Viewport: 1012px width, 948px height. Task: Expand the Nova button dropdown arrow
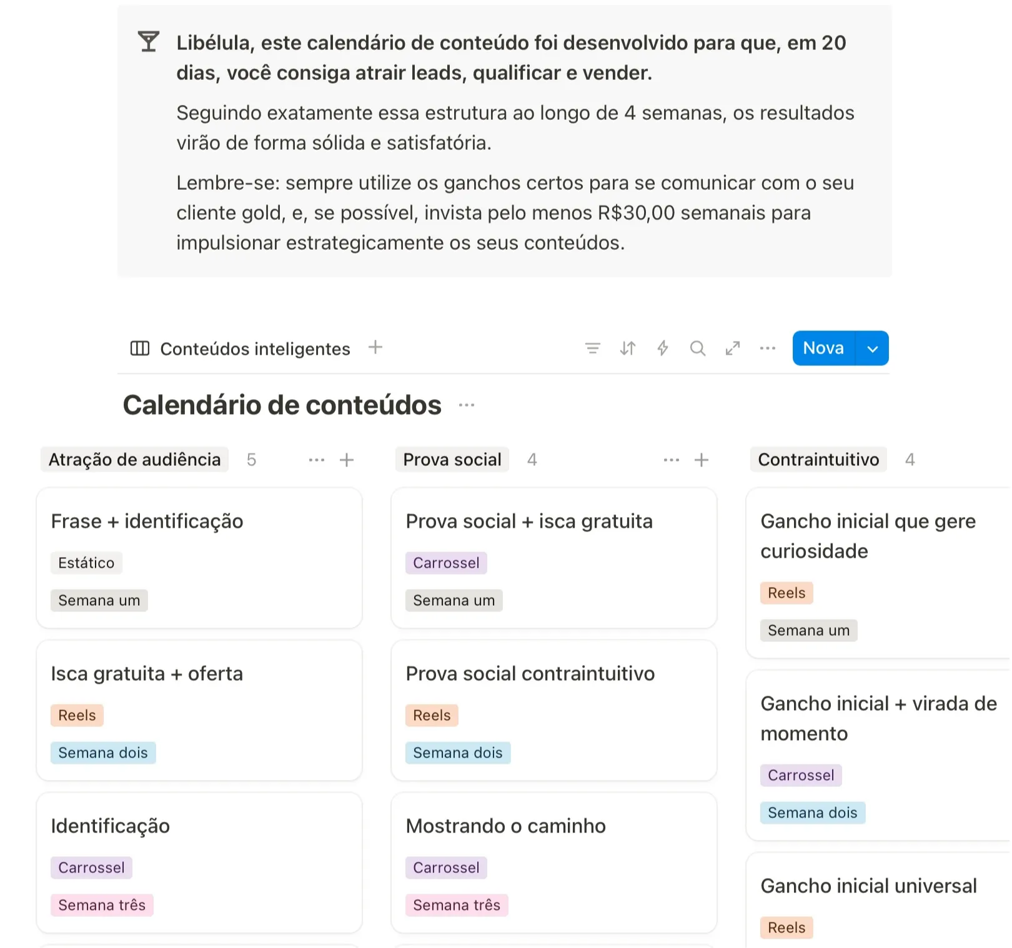click(x=872, y=348)
